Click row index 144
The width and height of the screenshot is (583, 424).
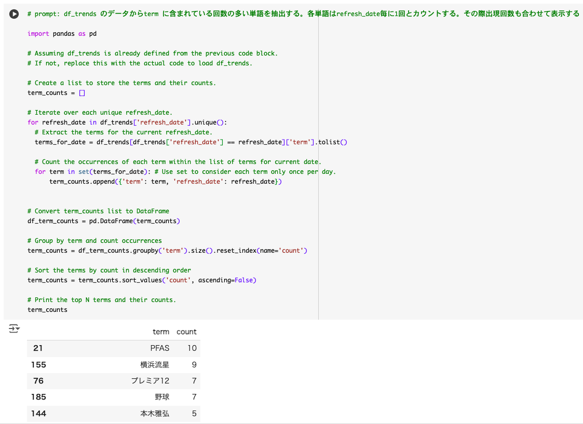(x=38, y=413)
